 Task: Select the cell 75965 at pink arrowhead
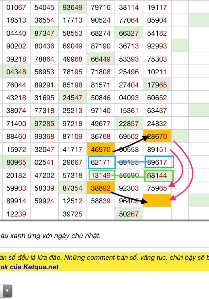pos(157,189)
